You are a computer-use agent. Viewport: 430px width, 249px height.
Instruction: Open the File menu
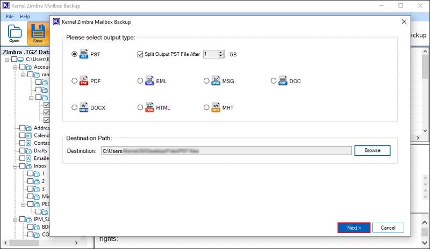pyautogui.click(x=10, y=17)
